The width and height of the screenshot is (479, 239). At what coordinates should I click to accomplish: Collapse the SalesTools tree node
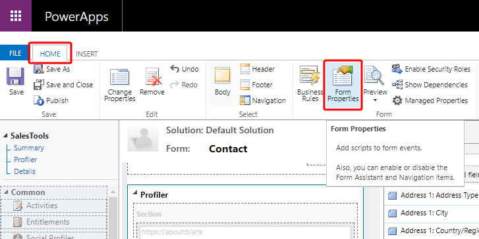5,136
